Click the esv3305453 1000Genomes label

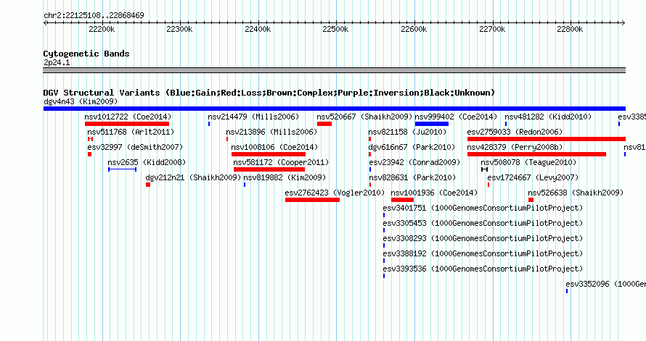pyautogui.click(x=483, y=223)
